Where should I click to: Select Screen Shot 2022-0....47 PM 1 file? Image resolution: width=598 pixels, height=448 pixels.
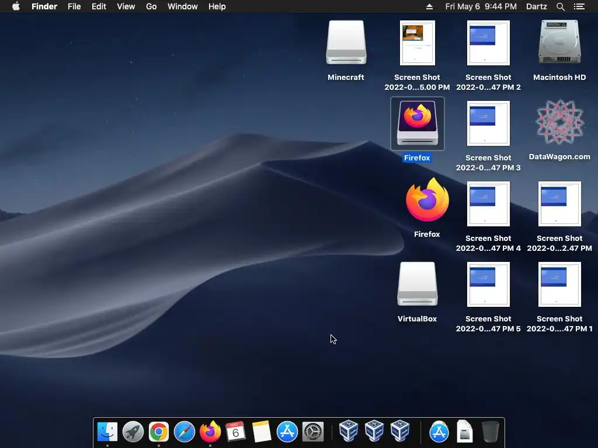tap(559, 284)
